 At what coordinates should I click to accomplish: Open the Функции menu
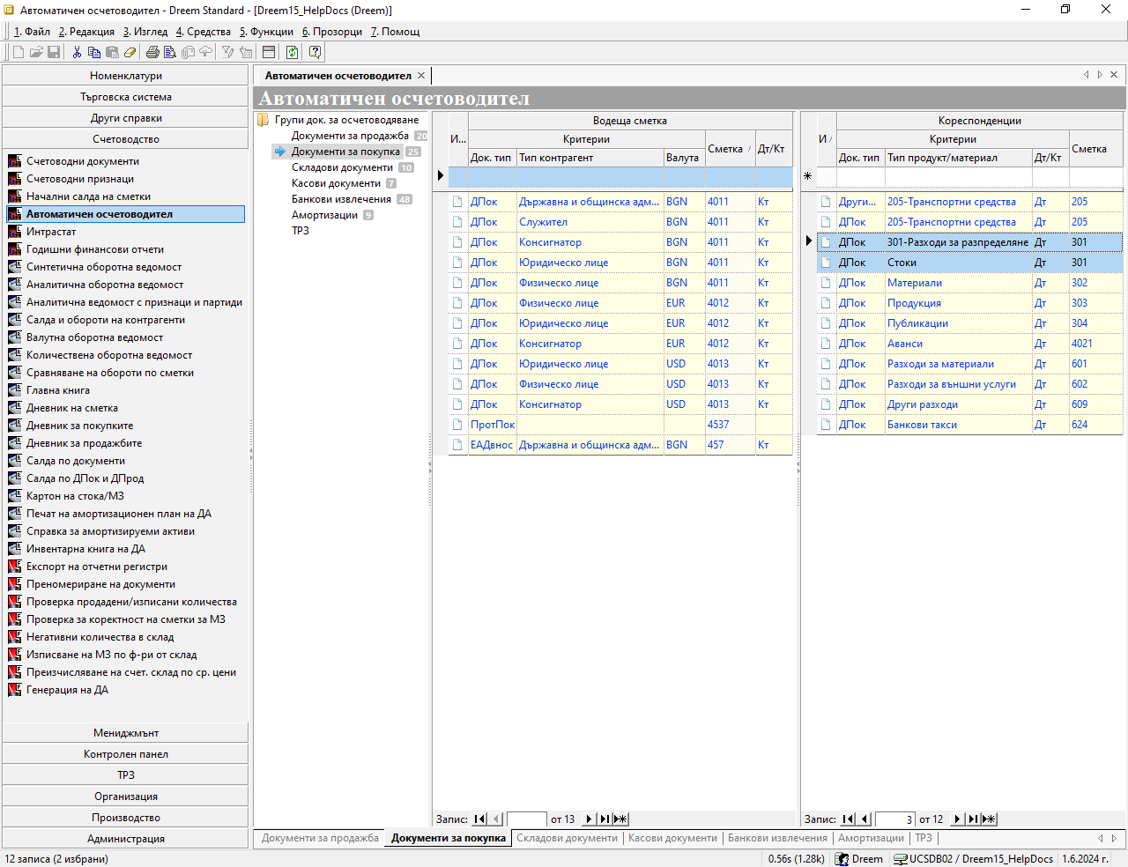pos(266,32)
